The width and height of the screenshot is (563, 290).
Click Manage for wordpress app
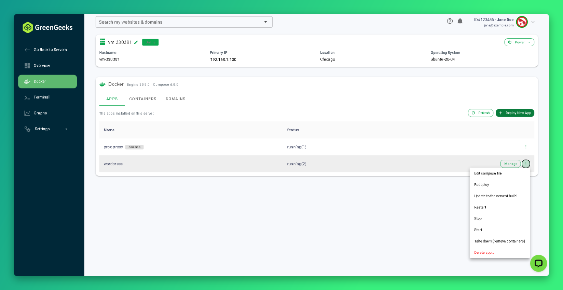[510, 164]
